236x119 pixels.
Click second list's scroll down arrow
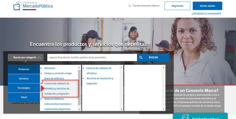pyautogui.click(x=122, y=109)
